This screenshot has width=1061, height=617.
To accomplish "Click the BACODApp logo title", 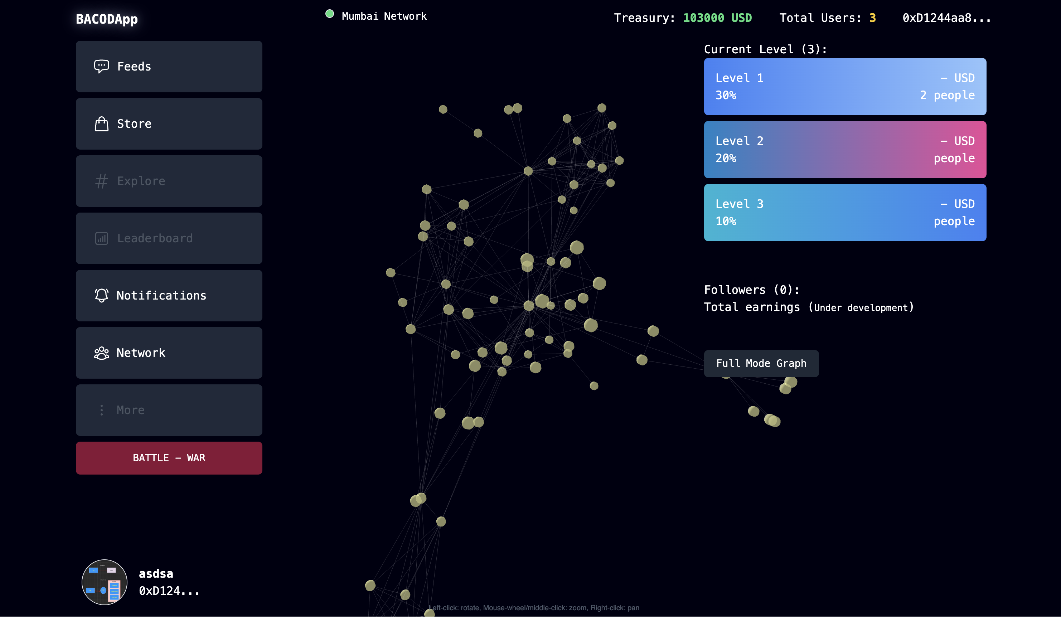I will 107,19.
